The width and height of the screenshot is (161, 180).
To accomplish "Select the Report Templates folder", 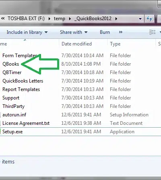I will pyautogui.click(x=21, y=89).
